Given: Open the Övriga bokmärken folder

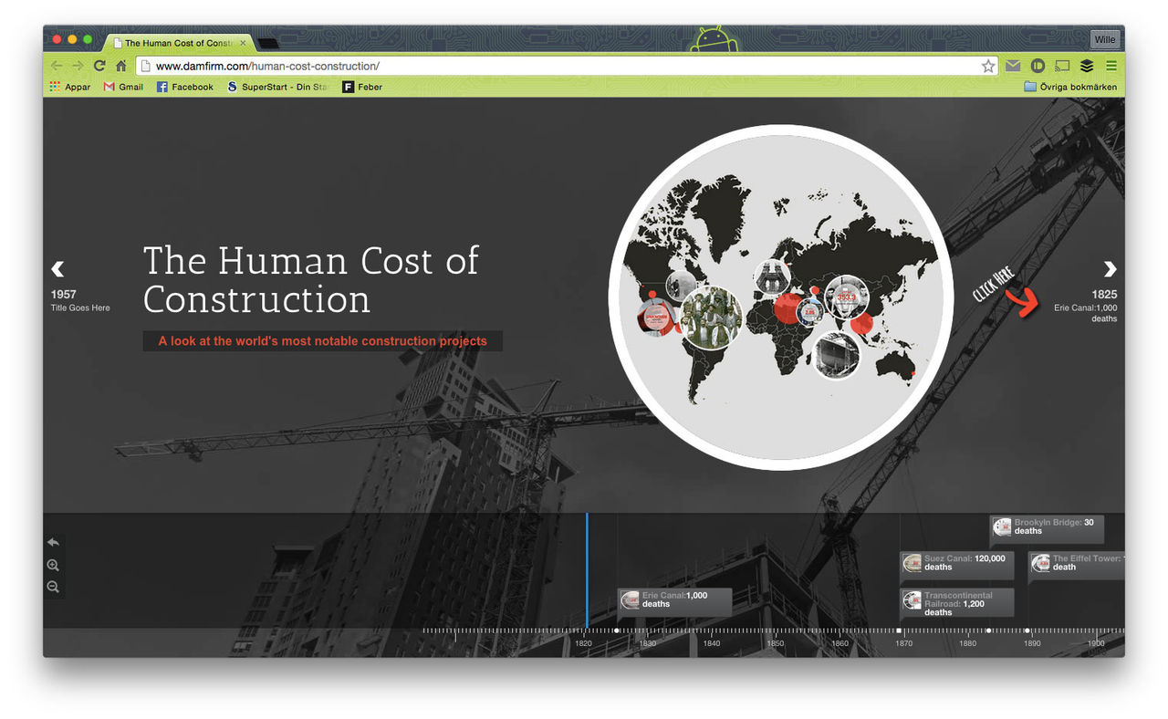Looking at the screenshot, I should pyautogui.click(x=1069, y=87).
